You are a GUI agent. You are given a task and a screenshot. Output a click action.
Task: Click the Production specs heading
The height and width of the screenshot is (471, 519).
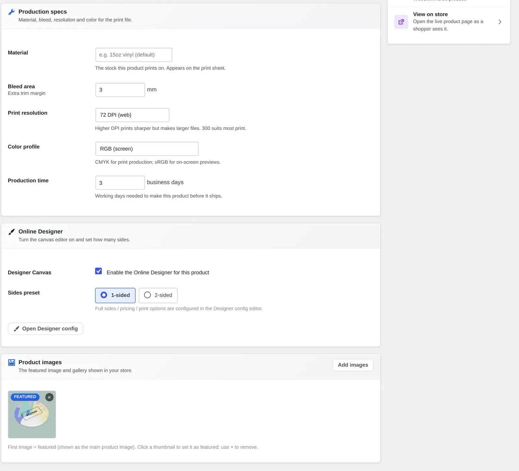(x=42, y=12)
